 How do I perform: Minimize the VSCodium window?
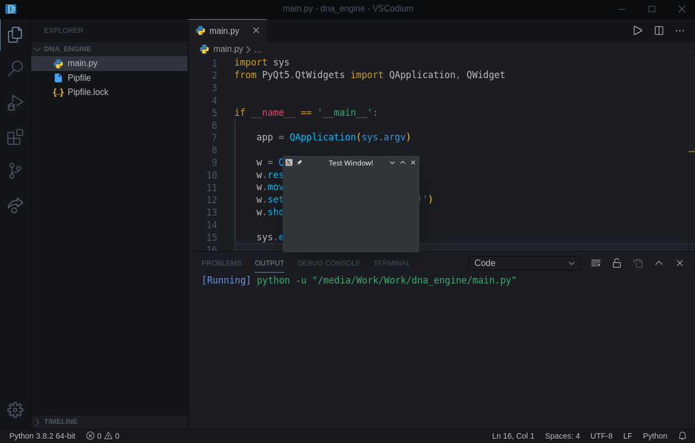coord(622,9)
